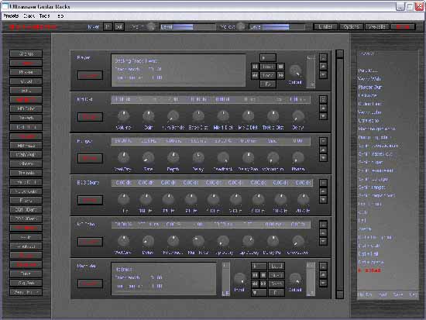Image resolution: width=426 pixels, height=320 pixels.
Task: Open the Tools menu
Action: coord(45,15)
